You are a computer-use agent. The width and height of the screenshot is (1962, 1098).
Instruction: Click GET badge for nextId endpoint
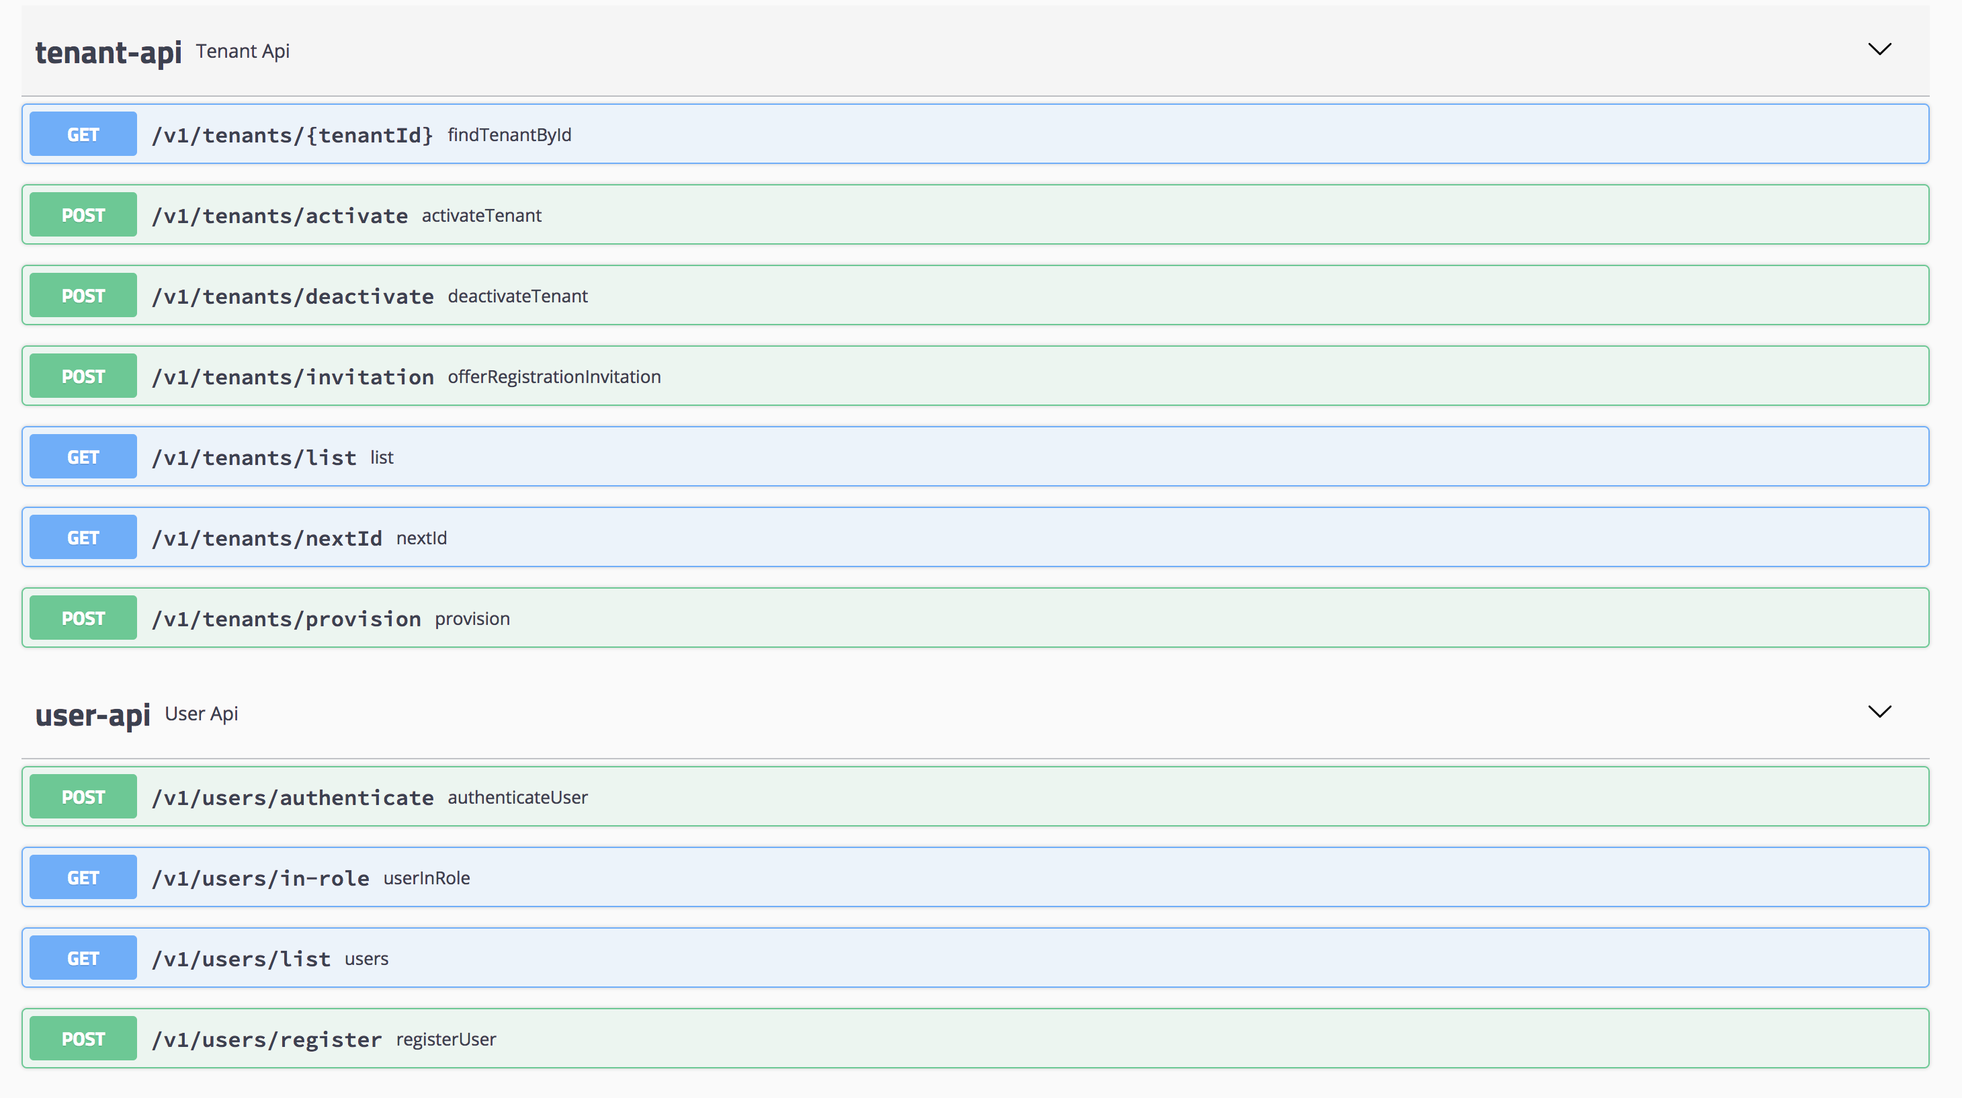[83, 538]
